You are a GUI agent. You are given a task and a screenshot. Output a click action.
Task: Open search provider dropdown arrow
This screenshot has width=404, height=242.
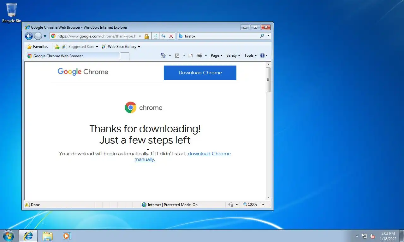click(x=269, y=36)
